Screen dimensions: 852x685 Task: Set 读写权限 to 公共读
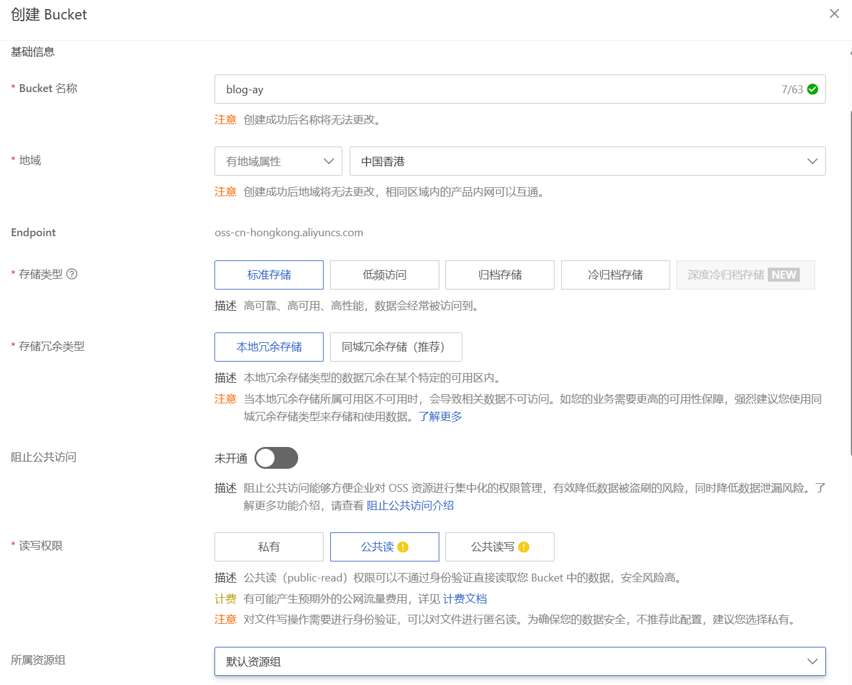coord(384,547)
